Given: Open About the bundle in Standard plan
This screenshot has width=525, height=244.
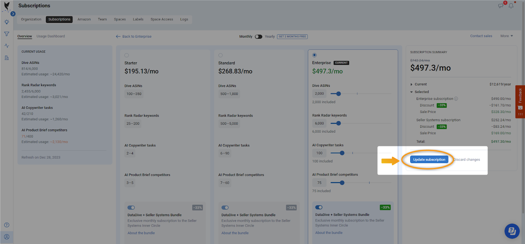Looking at the screenshot, I should [235, 233].
